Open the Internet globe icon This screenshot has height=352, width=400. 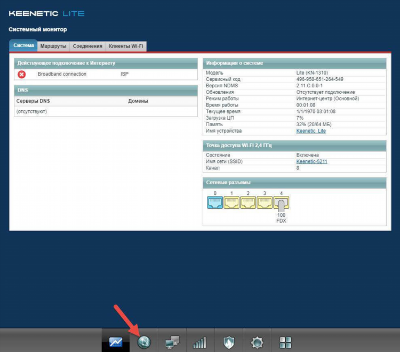(x=144, y=342)
